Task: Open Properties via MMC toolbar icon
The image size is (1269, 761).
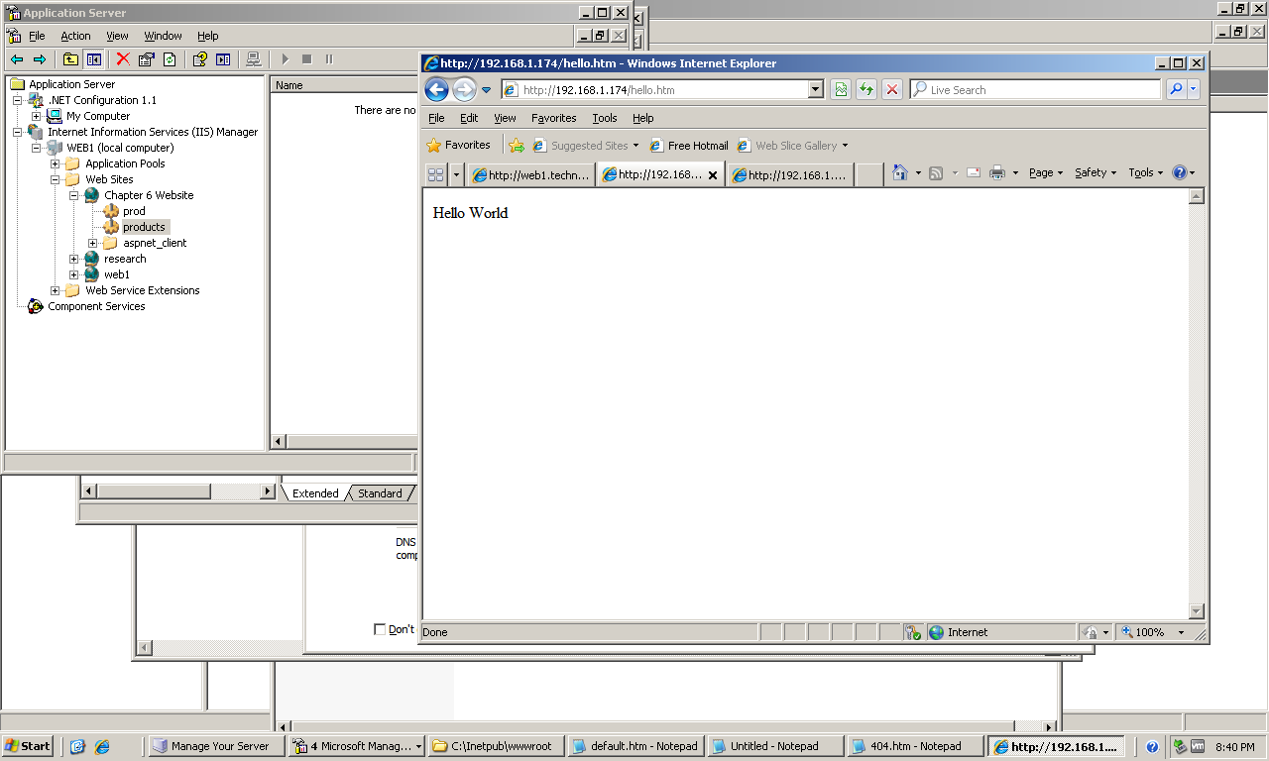Action: tap(147, 59)
